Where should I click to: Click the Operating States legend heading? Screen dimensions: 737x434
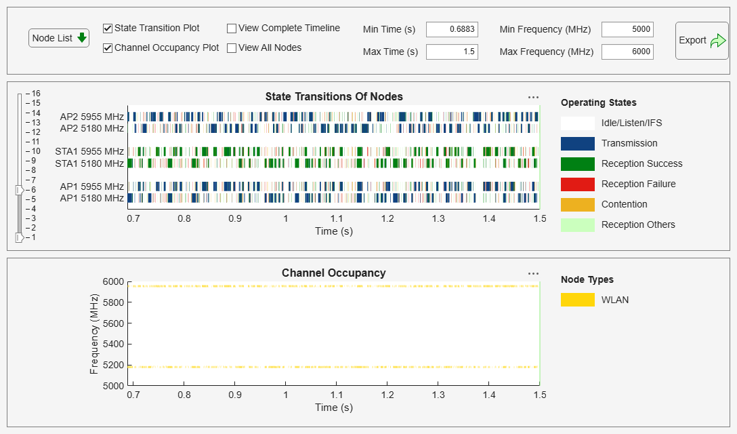pyautogui.click(x=598, y=102)
